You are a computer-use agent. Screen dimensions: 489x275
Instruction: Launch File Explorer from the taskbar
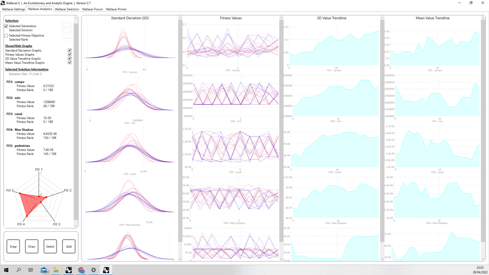click(x=56, y=270)
